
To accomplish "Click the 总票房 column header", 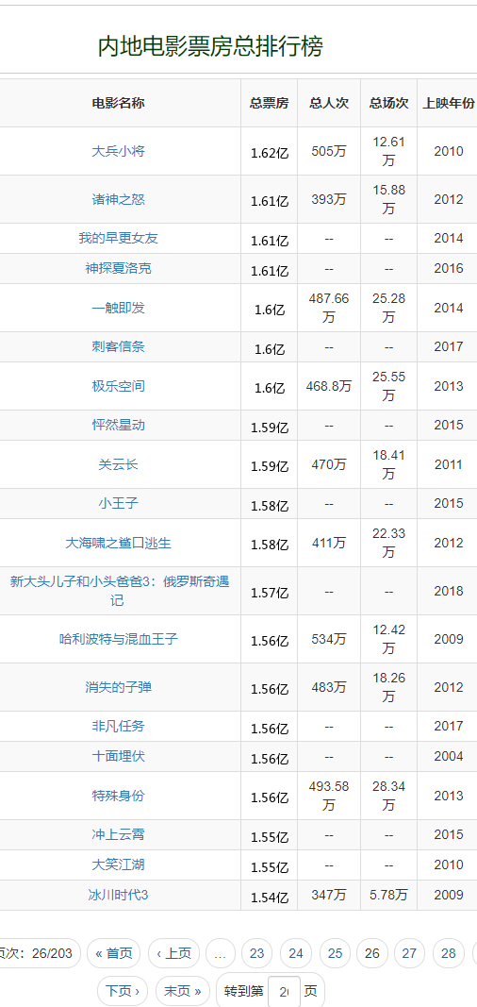I will tap(270, 104).
